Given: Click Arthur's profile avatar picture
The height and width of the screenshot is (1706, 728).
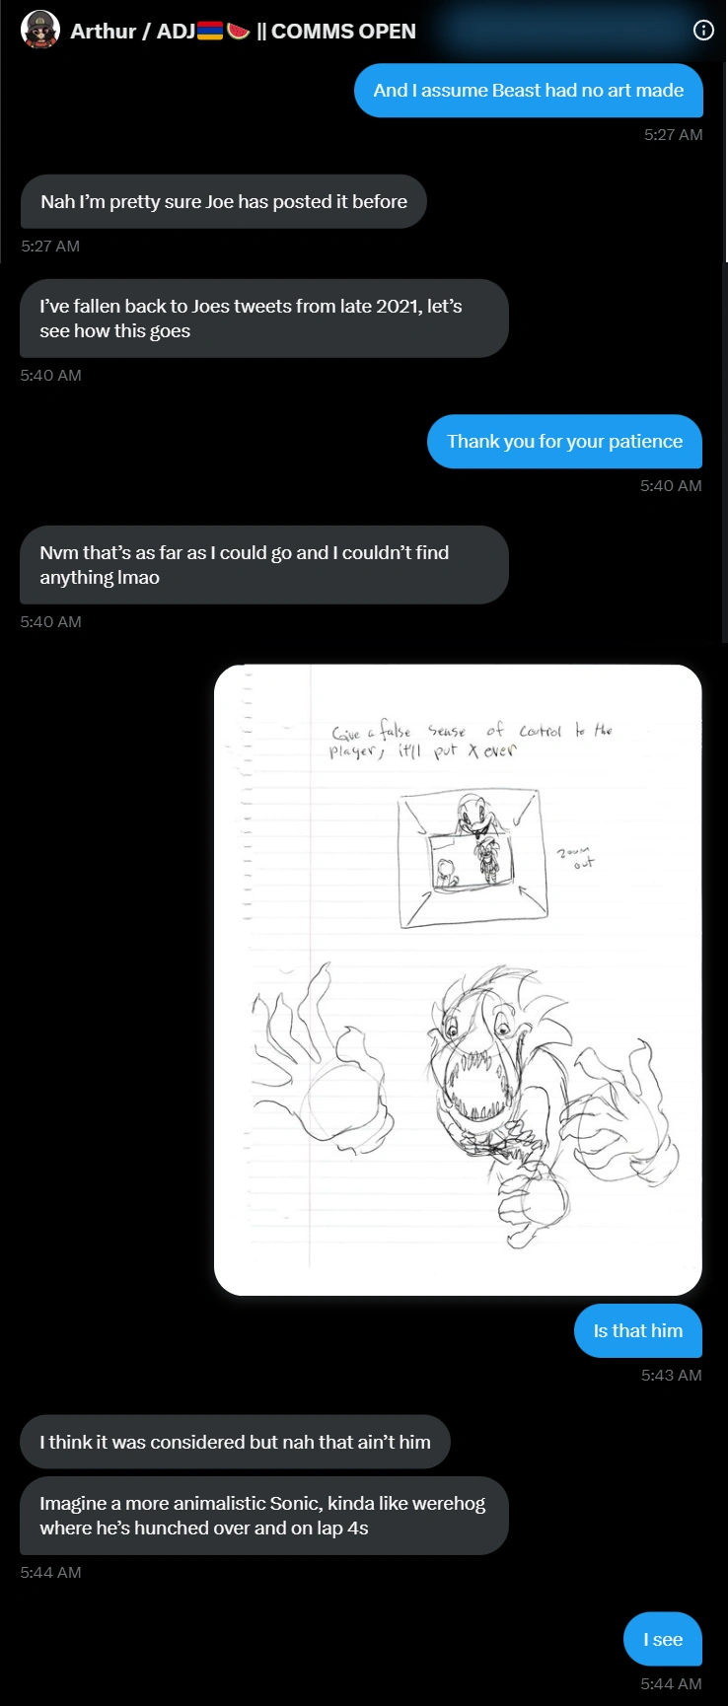Looking at the screenshot, I should tap(40, 31).
